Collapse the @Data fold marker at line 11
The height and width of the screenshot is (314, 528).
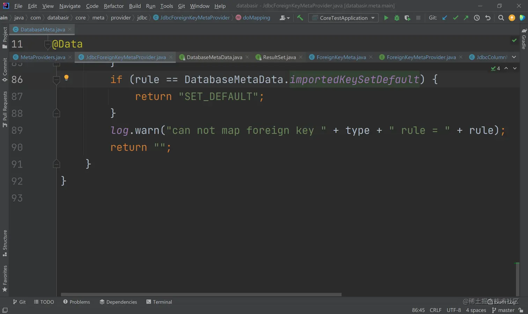coord(48,44)
